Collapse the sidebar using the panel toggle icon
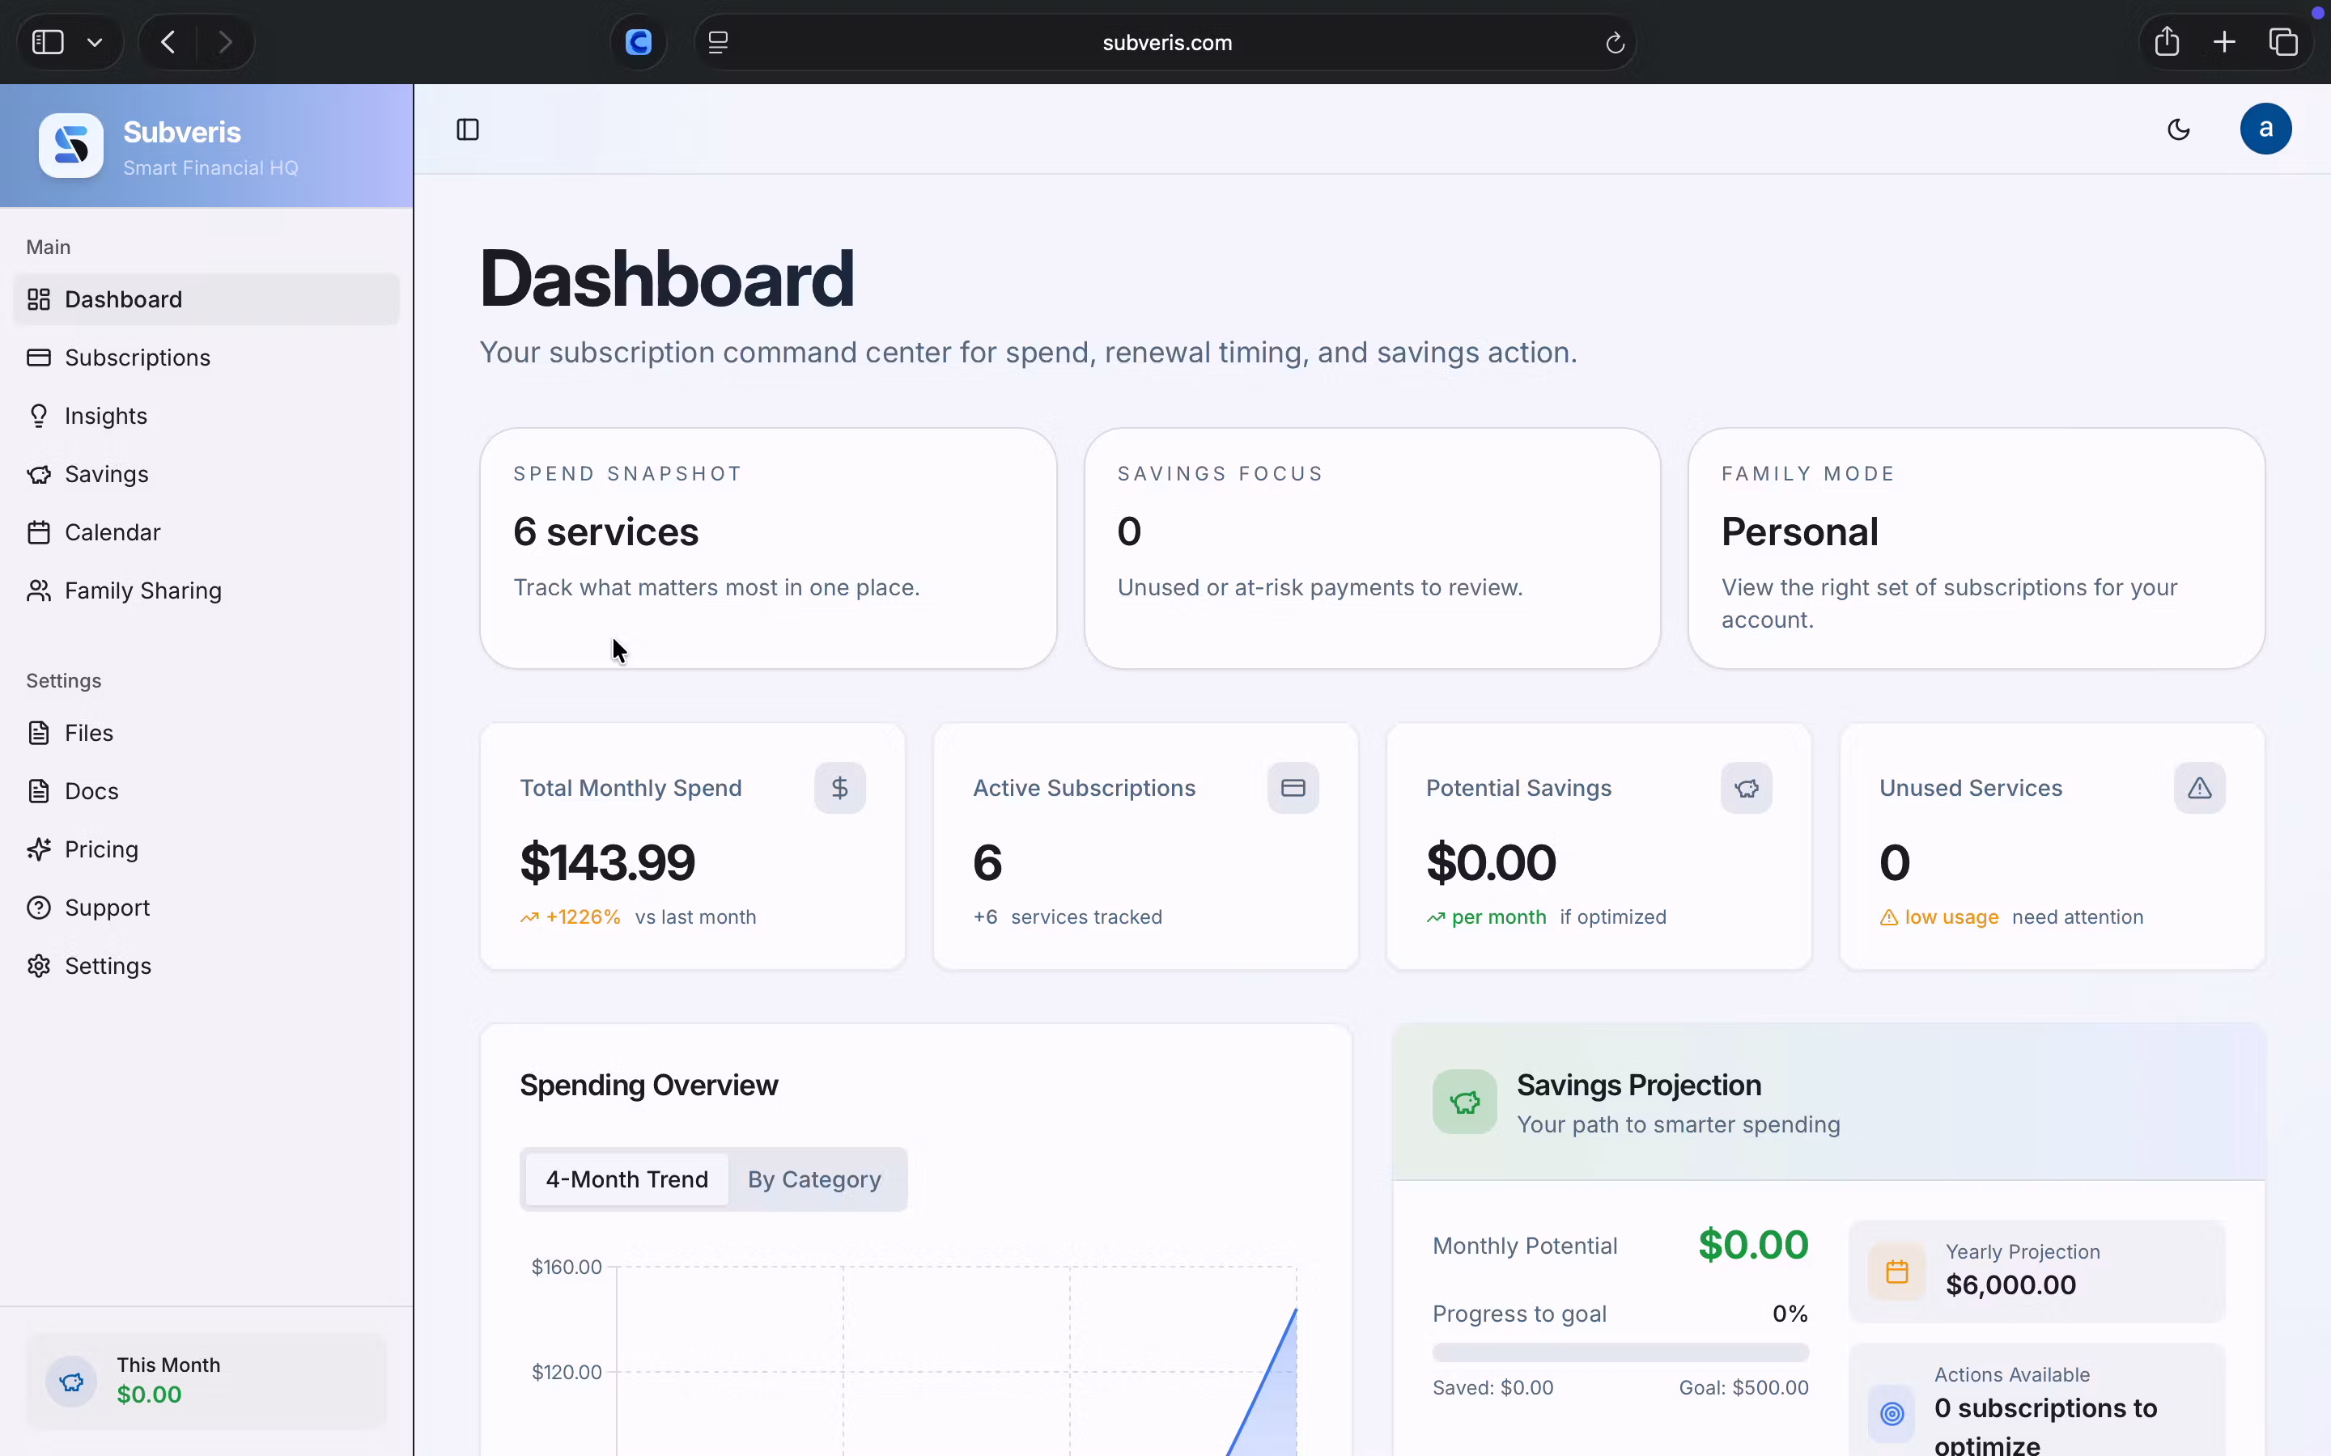Screen dimensions: 2331x1456 click(x=468, y=129)
